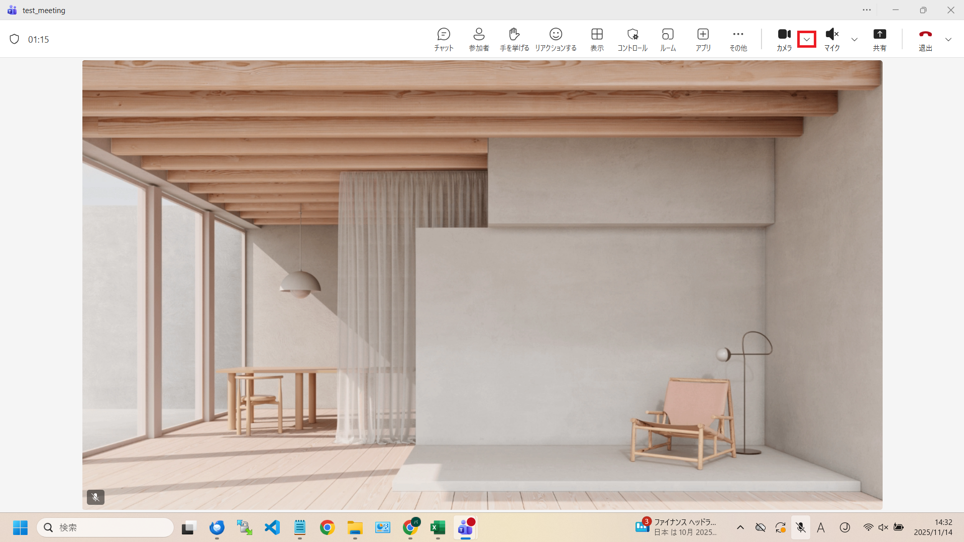Viewport: 964px width, 542px height.
Task: Open the コントロール meeting controls
Action: pyautogui.click(x=632, y=39)
